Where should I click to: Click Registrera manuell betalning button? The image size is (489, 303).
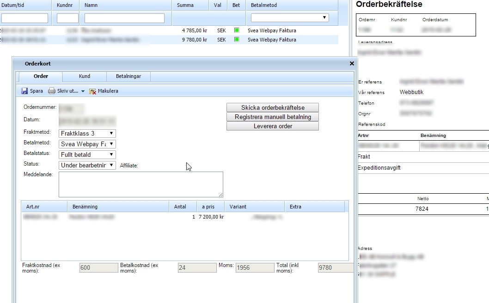pos(273,117)
